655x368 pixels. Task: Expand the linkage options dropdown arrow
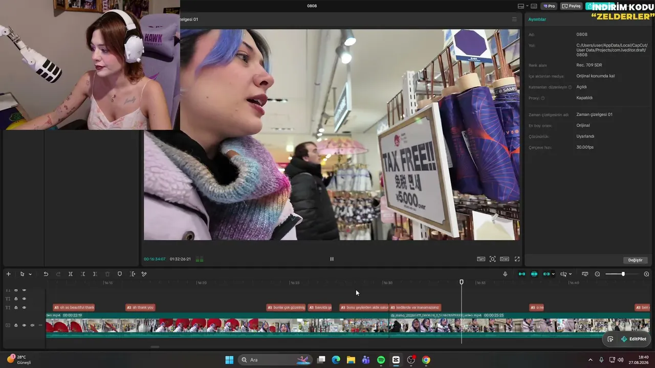click(553, 274)
